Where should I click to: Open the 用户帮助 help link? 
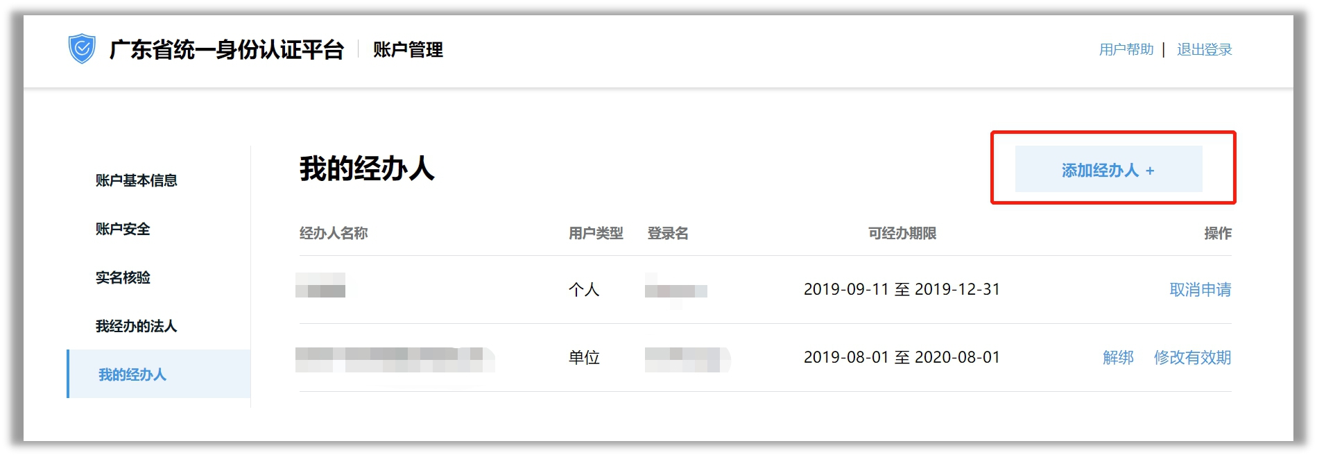pyautogui.click(x=1126, y=50)
